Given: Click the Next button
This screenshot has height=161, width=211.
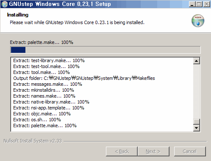Looking at the screenshot, I should (153, 151).
